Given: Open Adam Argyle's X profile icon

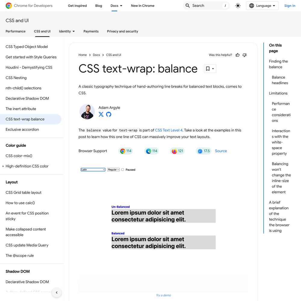Looking at the screenshot, I should click(x=101, y=114).
